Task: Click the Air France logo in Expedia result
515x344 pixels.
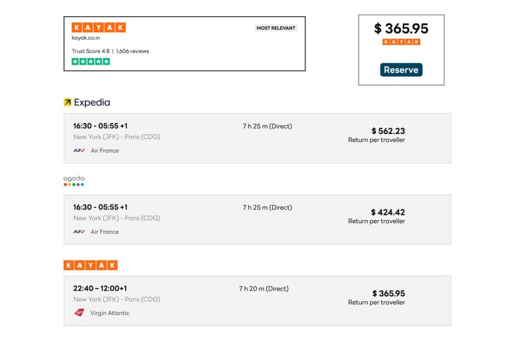Action: coord(79,150)
